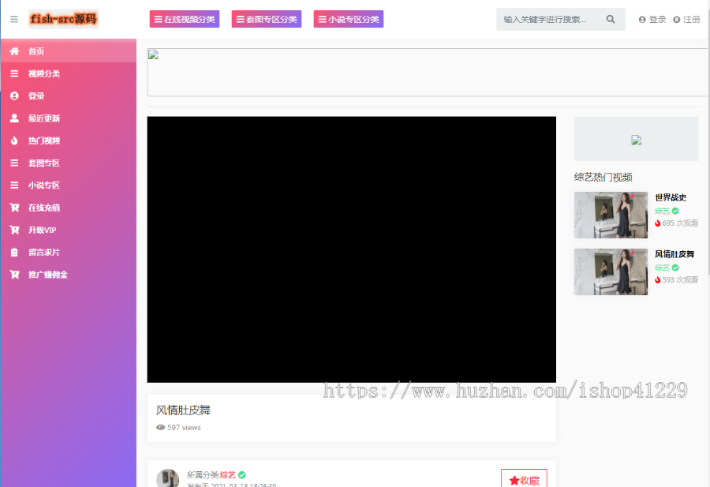
Task: Open 套图专区分类 dropdown button
Action: pyautogui.click(x=267, y=19)
